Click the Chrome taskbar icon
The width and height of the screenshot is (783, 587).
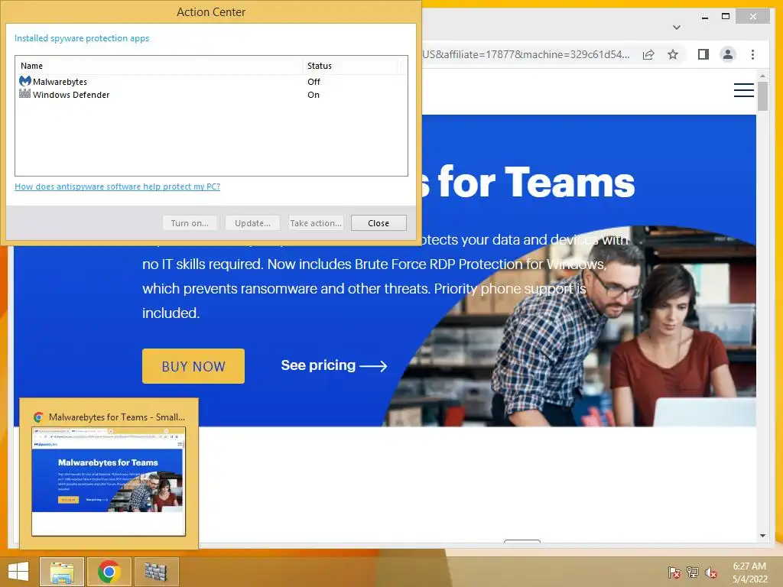click(109, 572)
